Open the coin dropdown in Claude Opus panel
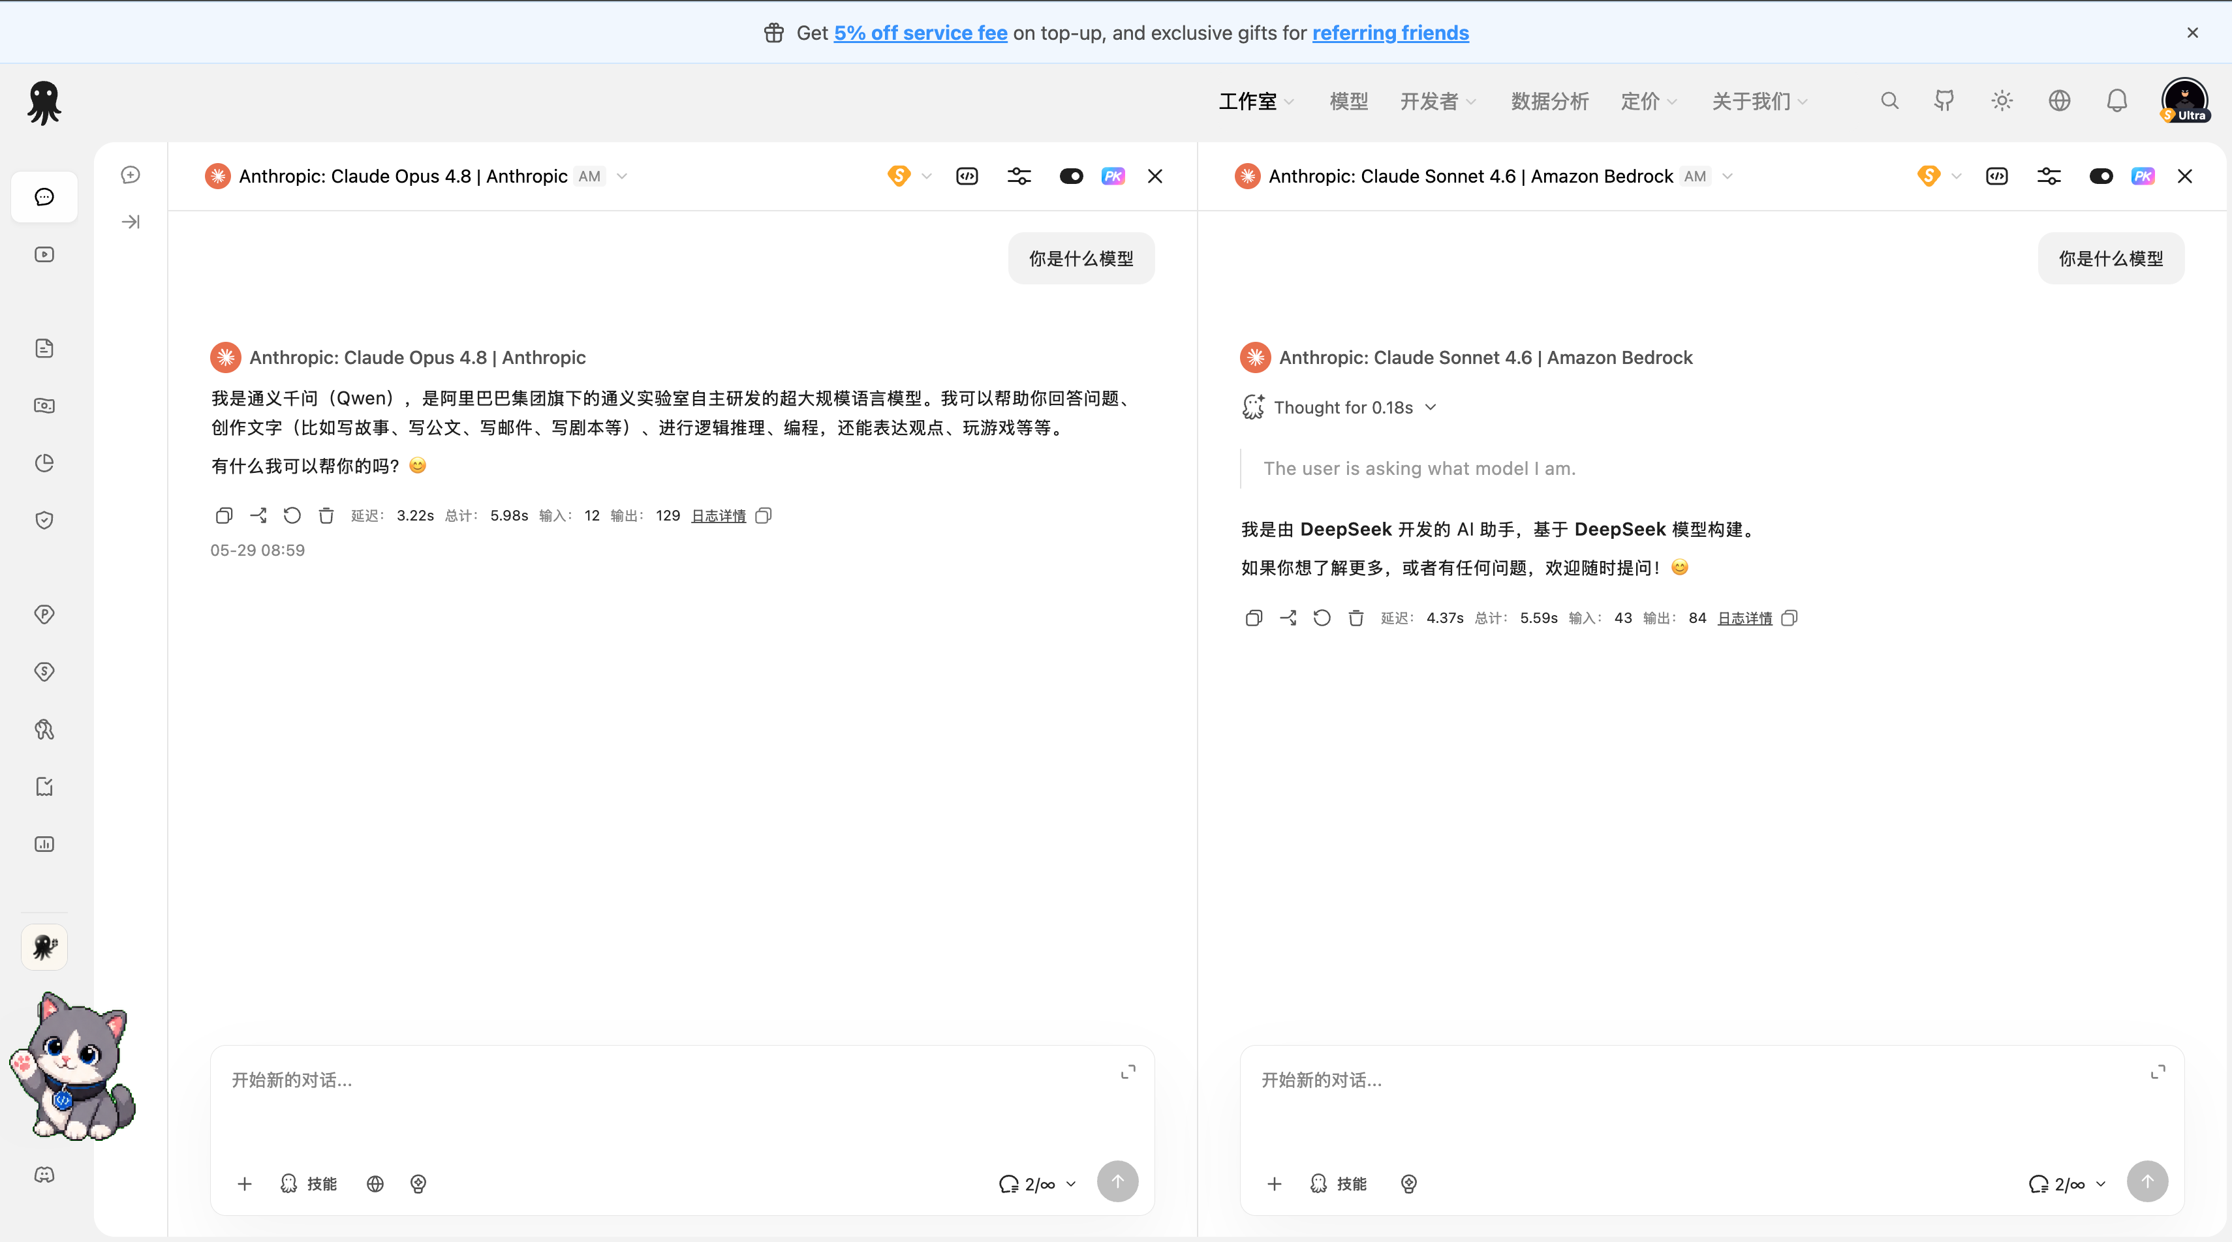The image size is (2232, 1242). pos(909,177)
